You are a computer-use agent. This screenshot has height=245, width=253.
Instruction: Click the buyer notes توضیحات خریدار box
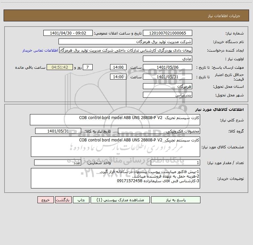click(x=115, y=178)
